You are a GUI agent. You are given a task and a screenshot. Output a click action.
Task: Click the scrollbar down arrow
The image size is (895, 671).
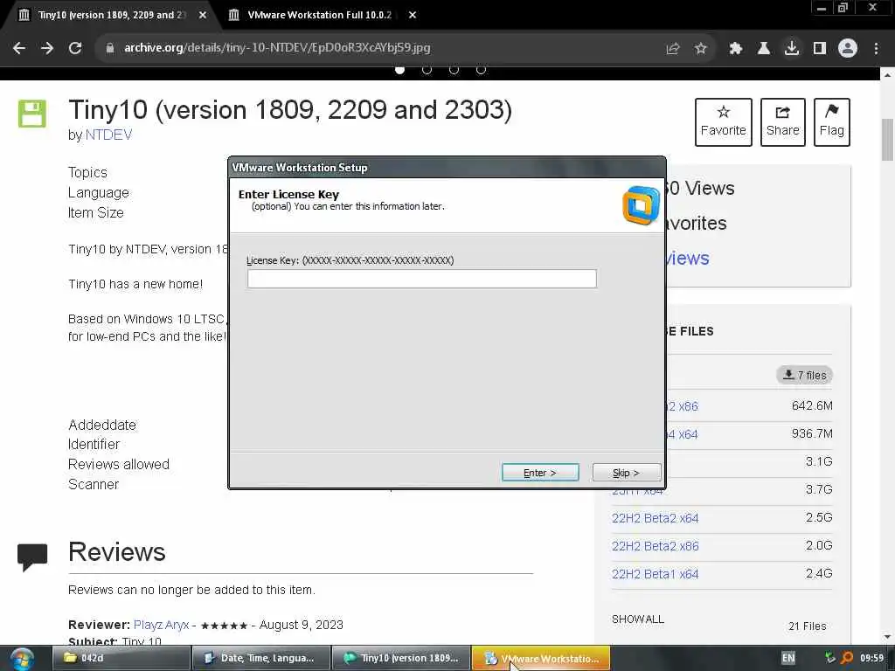[888, 637]
